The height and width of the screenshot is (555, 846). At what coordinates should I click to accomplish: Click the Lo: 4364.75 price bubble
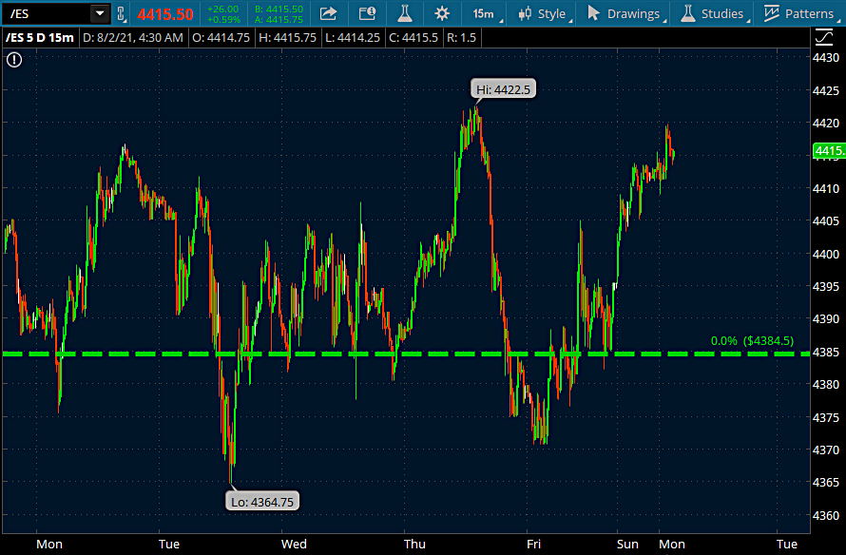tap(263, 501)
